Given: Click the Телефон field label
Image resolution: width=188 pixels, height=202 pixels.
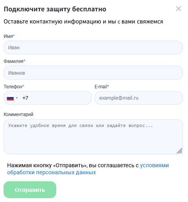Looking at the screenshot, I should pyautogui.click(x=14, y=86).
